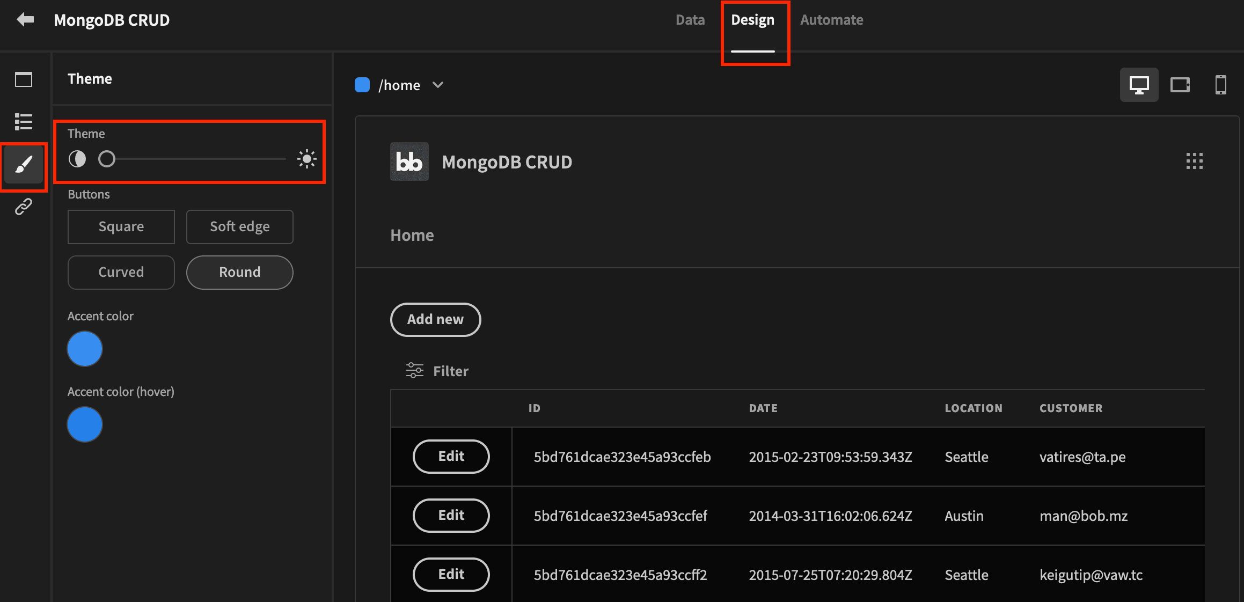The height and width of the screenshot is (602, 1244).
Task: Open the app grid menu icon
Action: tap(1194, 161)
